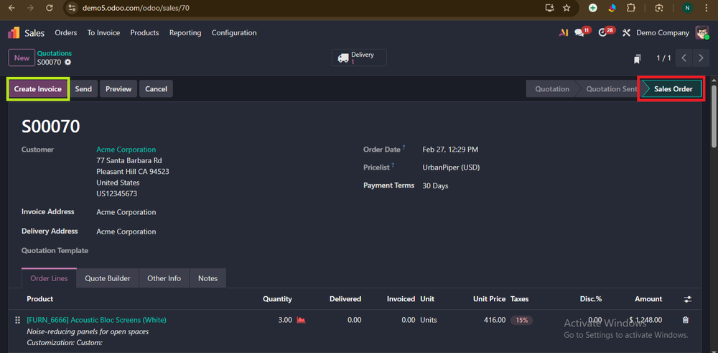Click the Create Invoice button
The height and width of the screenshot is (353, 718).
point(37,89)
